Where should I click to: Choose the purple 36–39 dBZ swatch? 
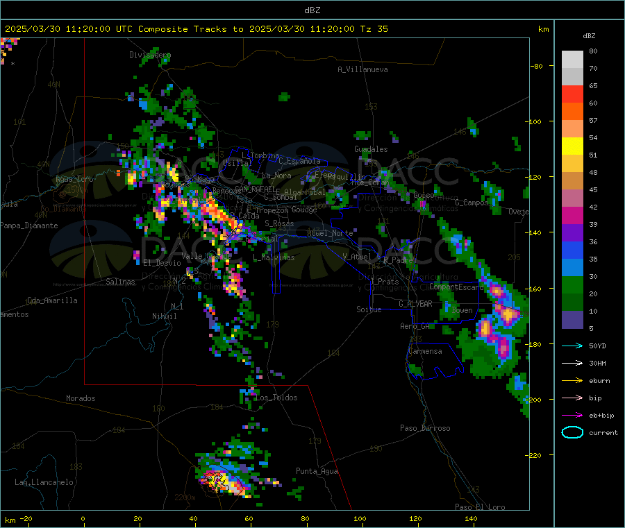[x=572, y=233]
